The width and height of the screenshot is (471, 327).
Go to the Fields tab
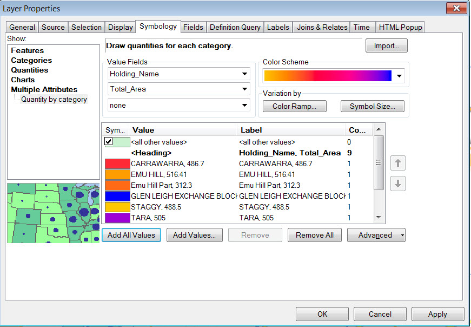pyautogui.click(x=193, y=27)
